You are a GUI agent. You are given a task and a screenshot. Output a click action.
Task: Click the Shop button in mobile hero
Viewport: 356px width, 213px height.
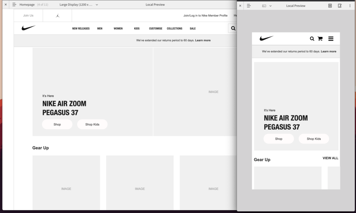(x=278, y=139)
